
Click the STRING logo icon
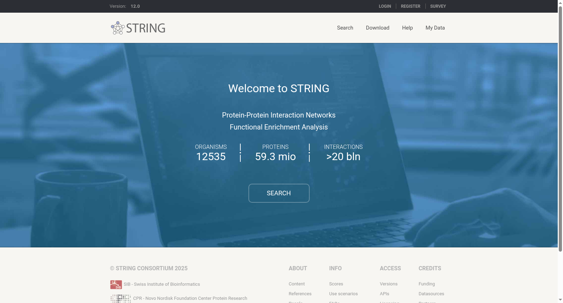tap(118, 28)
